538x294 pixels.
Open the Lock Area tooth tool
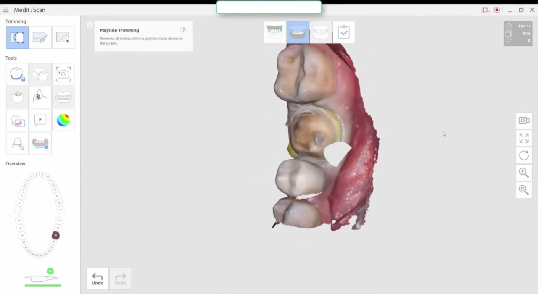tap(17, 74)
